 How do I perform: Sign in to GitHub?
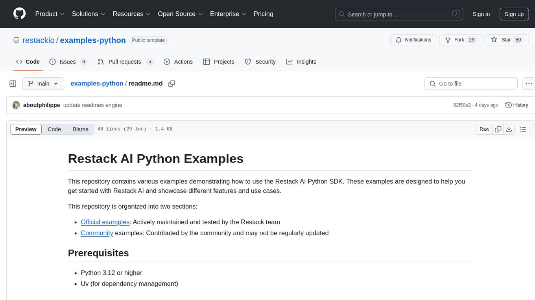(481, 14)
